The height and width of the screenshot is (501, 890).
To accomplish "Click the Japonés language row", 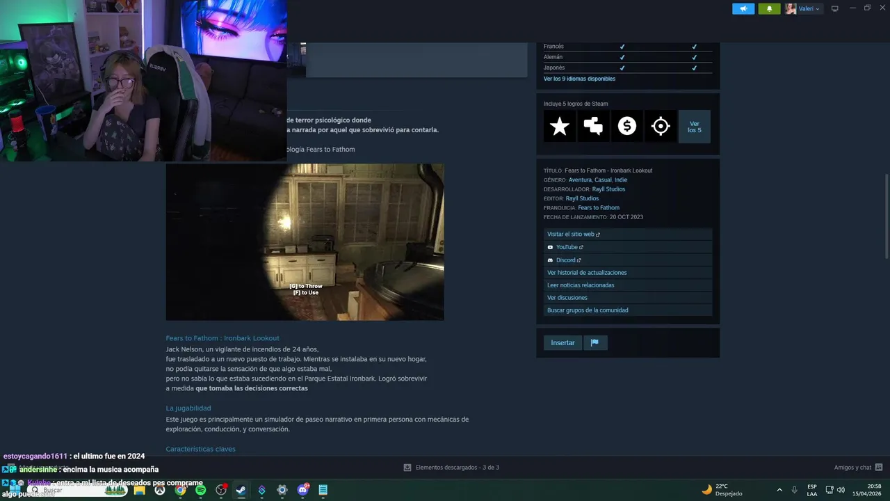I will pyautogui.click(x=628, y=67).
